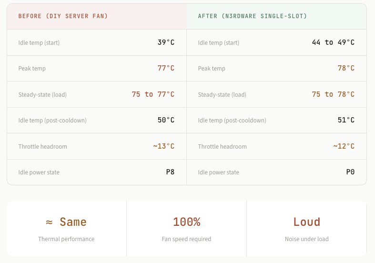Click the idle power state P0

click(350, 172)
